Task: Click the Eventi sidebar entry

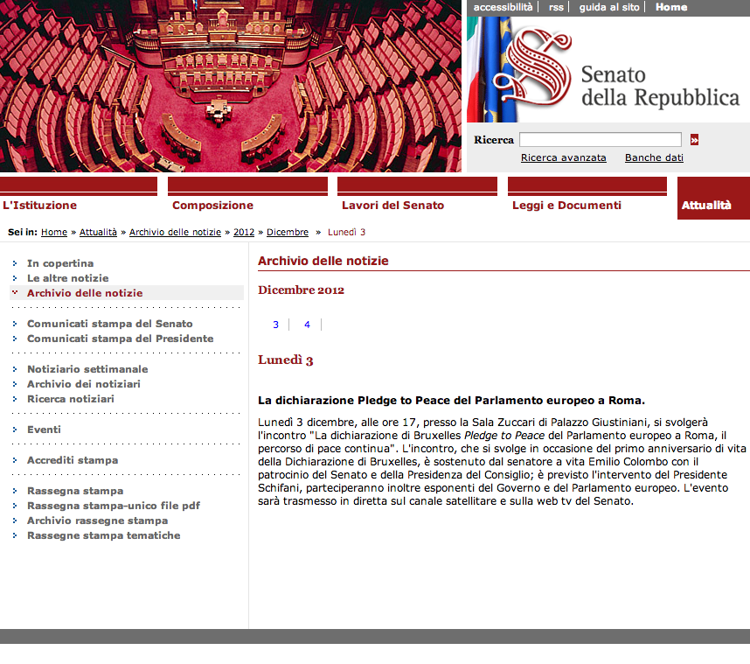Action: (44, 430)
